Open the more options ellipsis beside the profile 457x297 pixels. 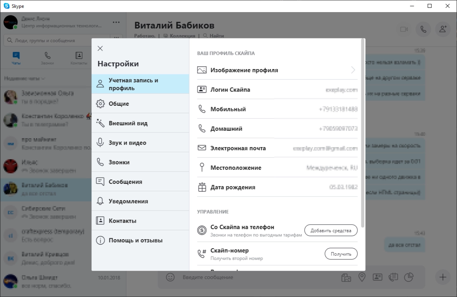click(x=116, y=22)
